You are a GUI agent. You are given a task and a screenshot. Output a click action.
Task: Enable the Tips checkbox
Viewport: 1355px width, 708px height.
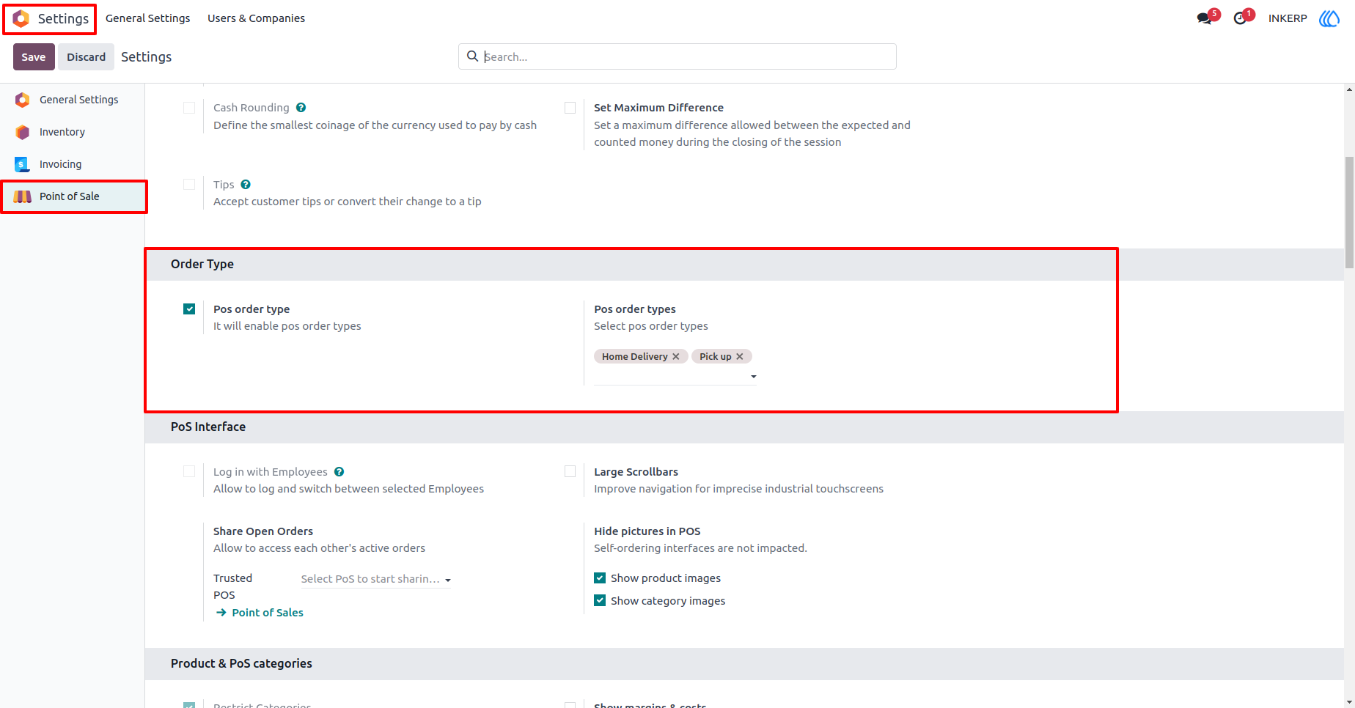(189, 185)
